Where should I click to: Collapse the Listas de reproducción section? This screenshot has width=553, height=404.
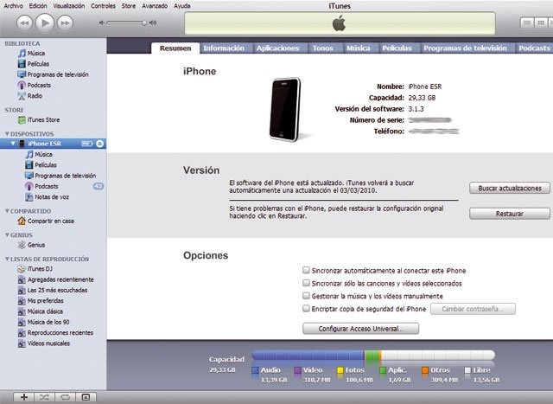click(x=7, y=259)
